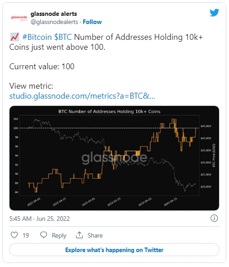Viewport: 229px width, 267px height.
Task: Click the reply speech bubble icon
Action: [43, 235]
